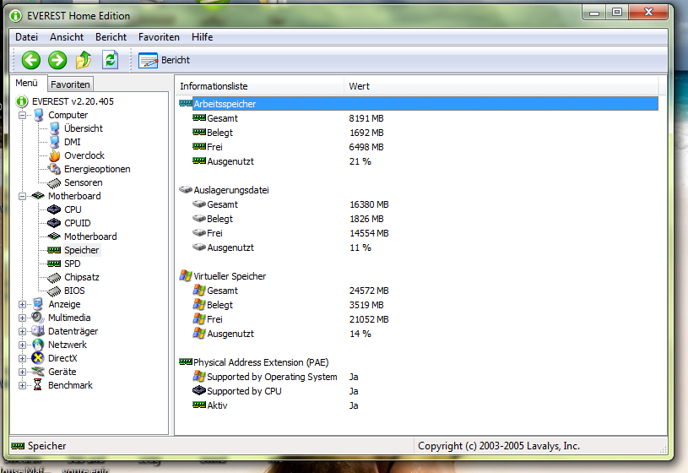The width and height of the screenshot is (688, 473).
Task: Click the Refresh toolbar icon
Action: [x=110, y=59]
